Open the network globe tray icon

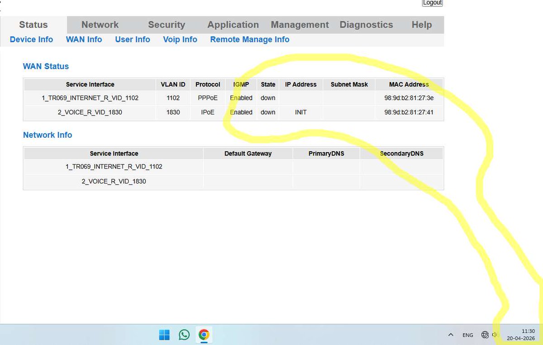pos(485,335)
